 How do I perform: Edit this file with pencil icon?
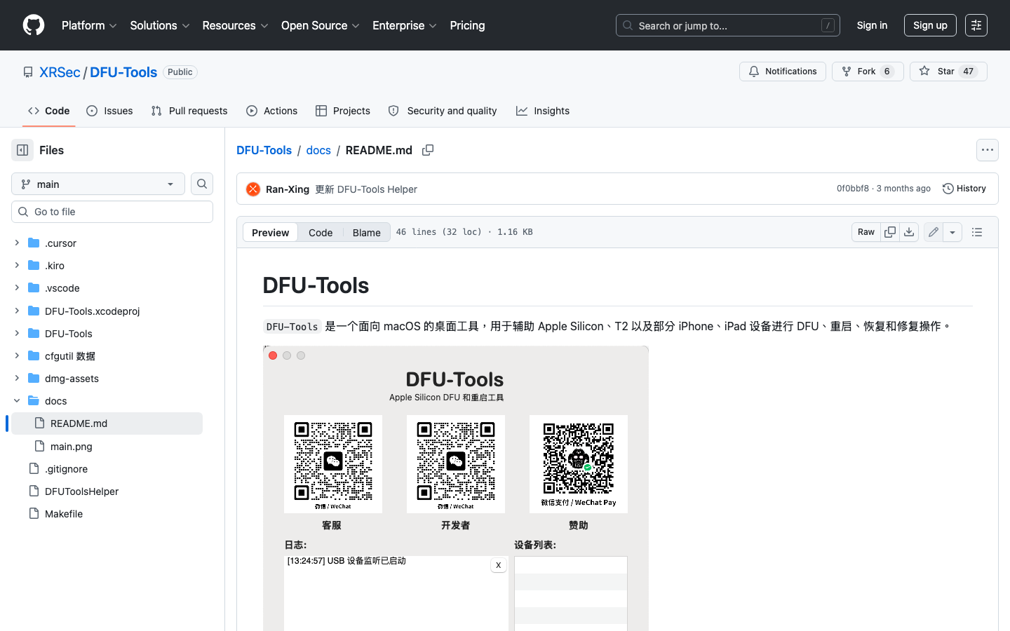pyautogui.click(x=934, y=232)
